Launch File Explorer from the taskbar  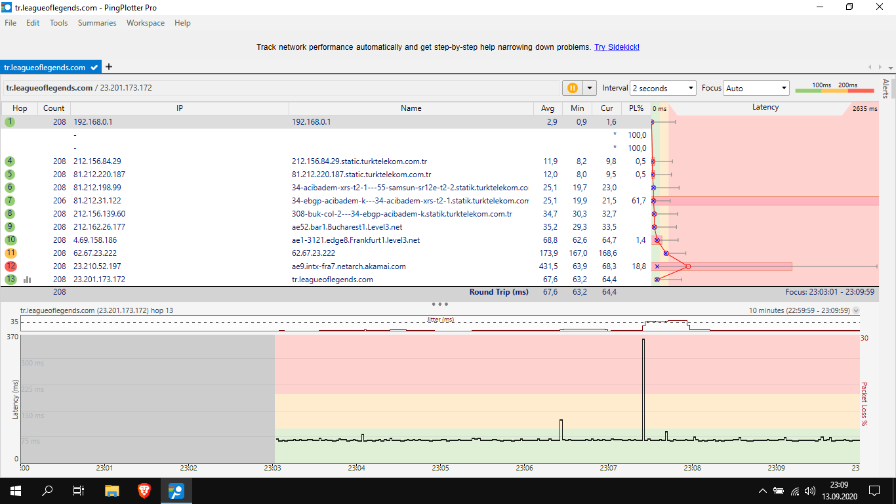click(x=112, y=490)
